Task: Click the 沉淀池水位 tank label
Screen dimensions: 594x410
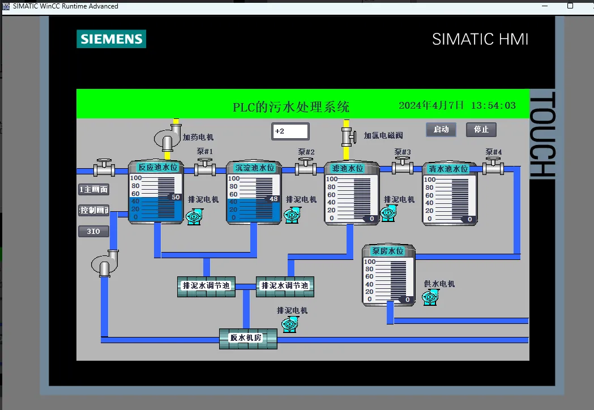Action: [x=255, y=168]
